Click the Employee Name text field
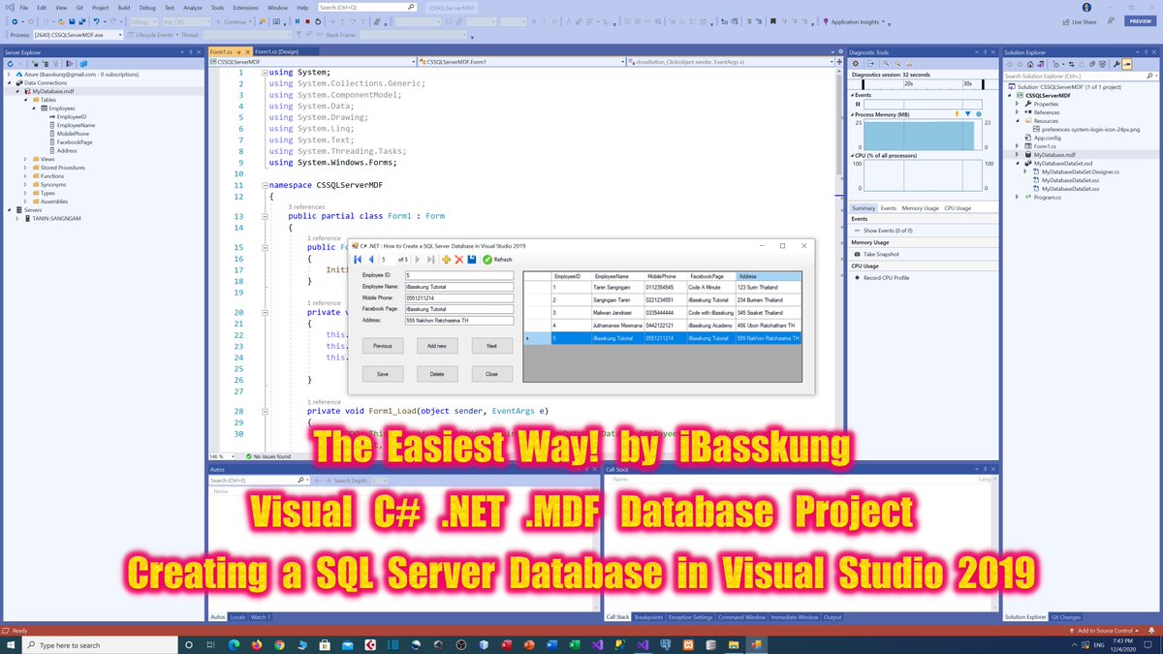The image size is (1163, 654). coord(458,287)
